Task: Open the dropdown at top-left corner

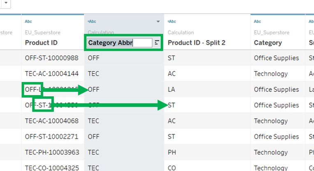Action: click(7, 4)
